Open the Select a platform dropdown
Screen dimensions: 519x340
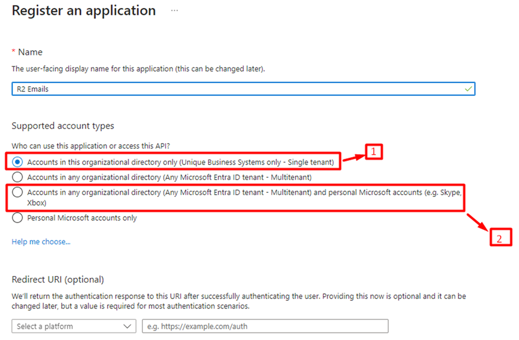click(x=73, y=326)
